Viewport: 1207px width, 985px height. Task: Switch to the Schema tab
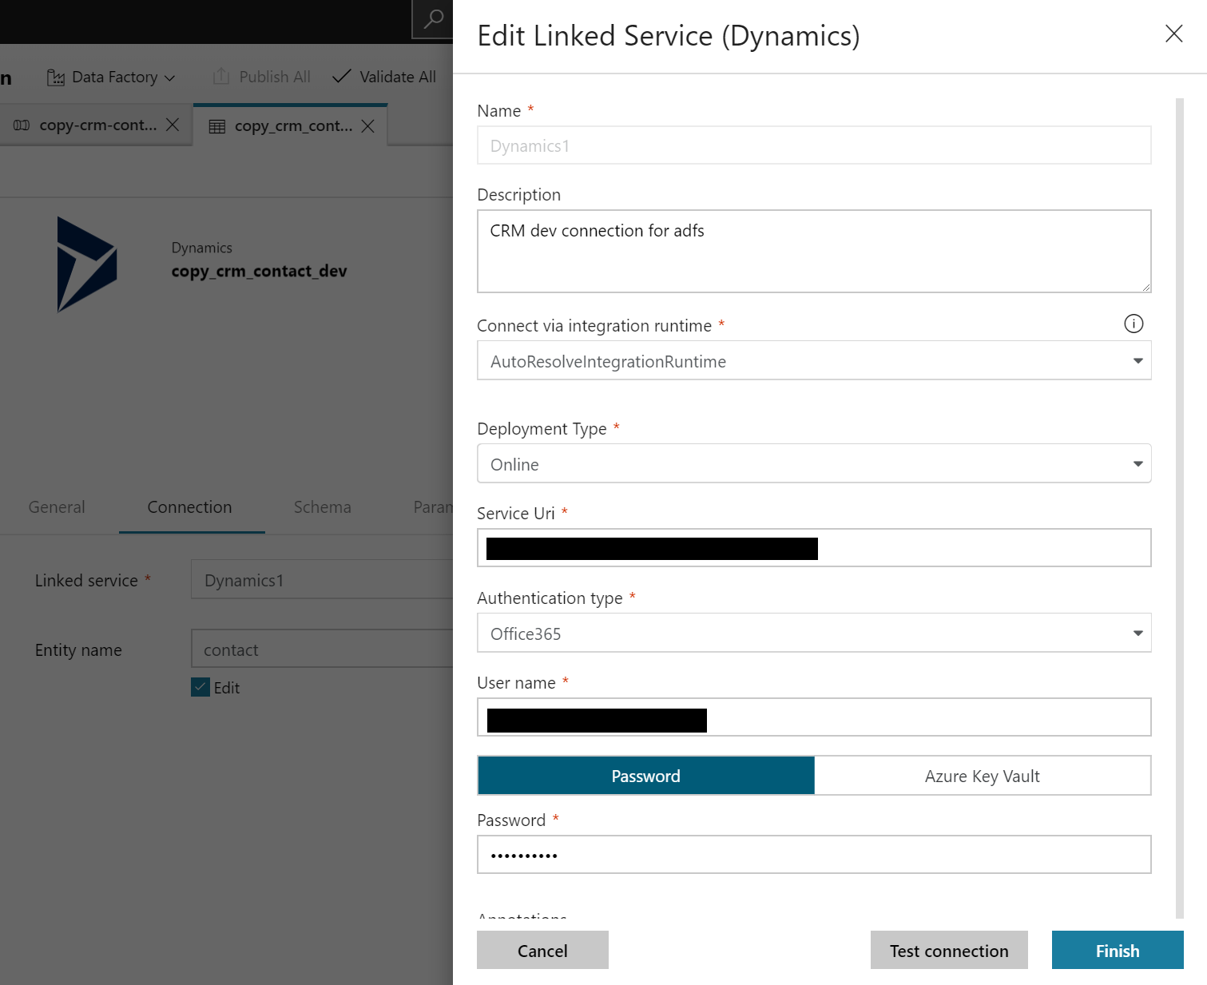pos(323,507)
